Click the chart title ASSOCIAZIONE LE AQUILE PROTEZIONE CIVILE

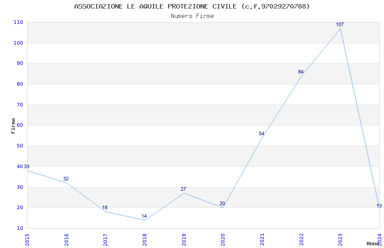pos(192,6)
